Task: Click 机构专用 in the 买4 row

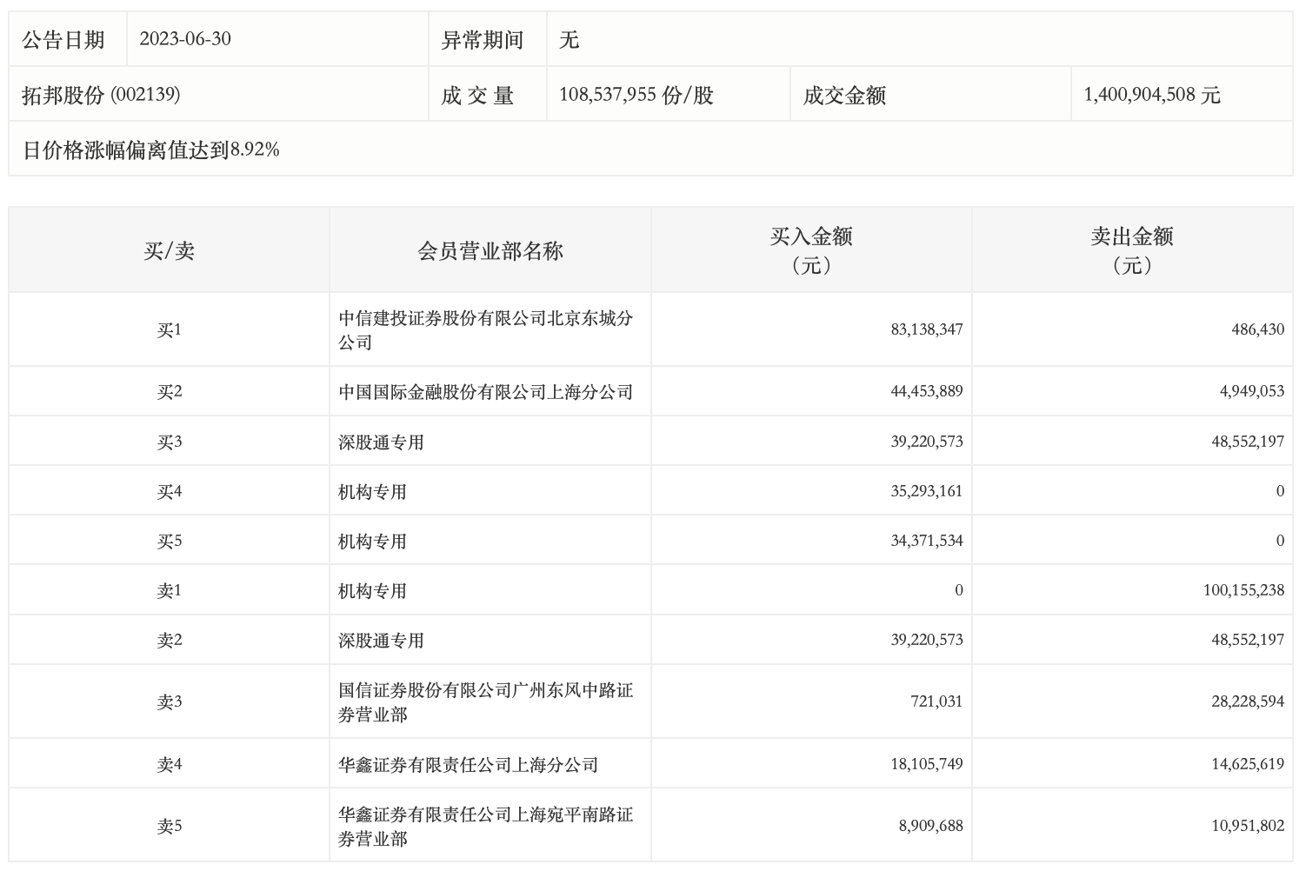Action: pyautogui.click(x=372, y=492)
